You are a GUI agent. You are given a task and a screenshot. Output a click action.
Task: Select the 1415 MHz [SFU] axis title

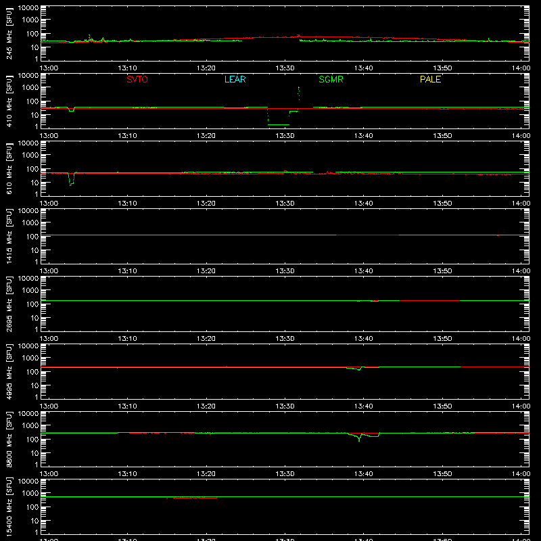9,236
